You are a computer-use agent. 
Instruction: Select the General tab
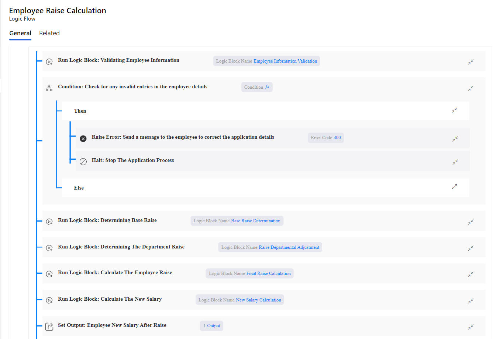tap(20, 33)
